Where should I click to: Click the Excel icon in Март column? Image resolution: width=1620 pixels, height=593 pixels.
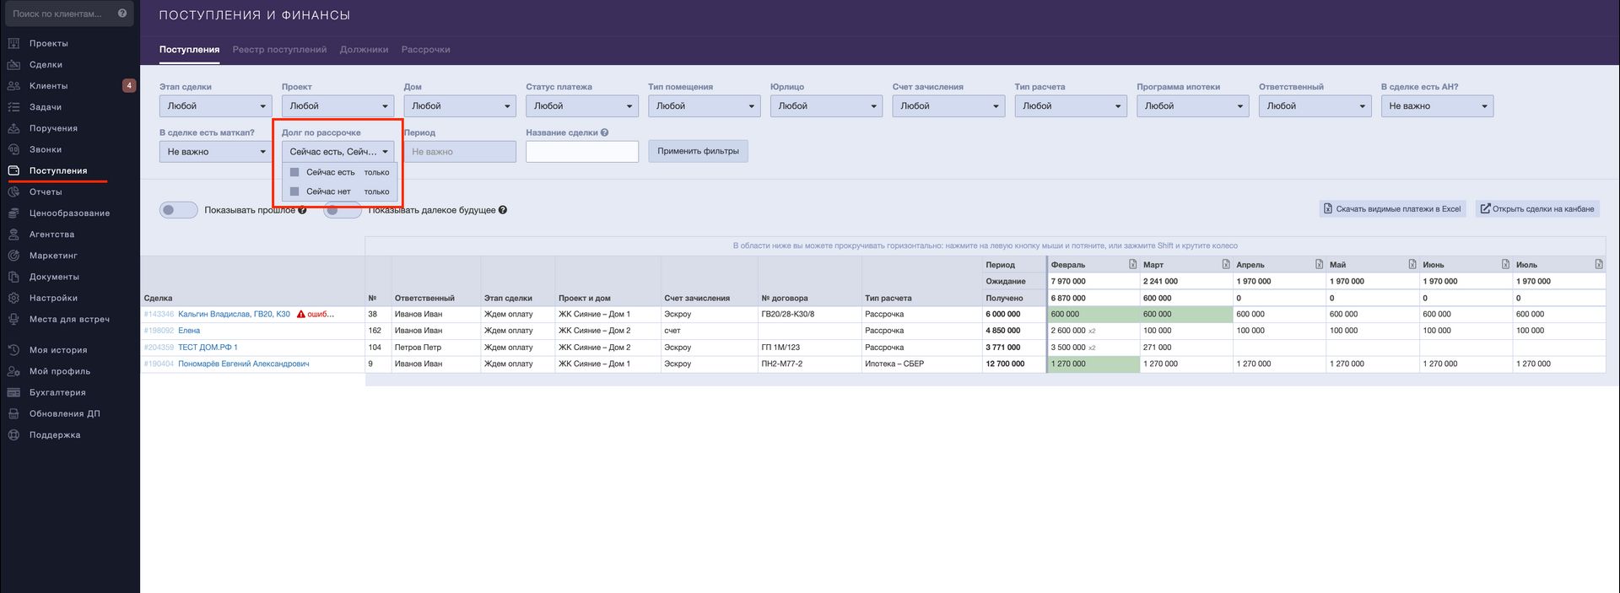click(1226, 264)
